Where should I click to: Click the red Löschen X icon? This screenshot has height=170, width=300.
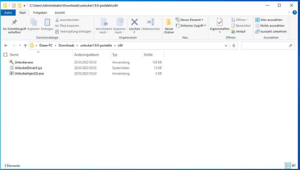click(x=134, y=22)
